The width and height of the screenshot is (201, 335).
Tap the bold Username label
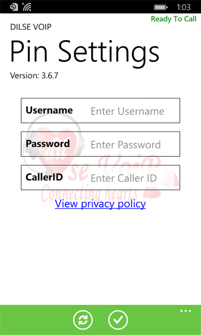49,110
